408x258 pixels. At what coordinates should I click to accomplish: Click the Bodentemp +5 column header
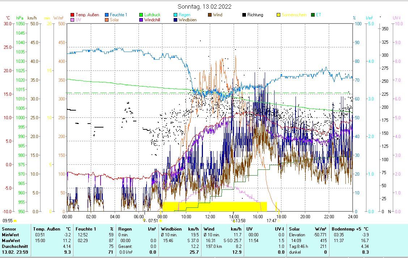tap(346, 229)
